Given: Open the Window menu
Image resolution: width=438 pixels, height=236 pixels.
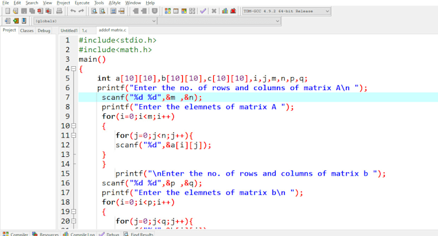Looking at the screenshot, I should [133, 3].
